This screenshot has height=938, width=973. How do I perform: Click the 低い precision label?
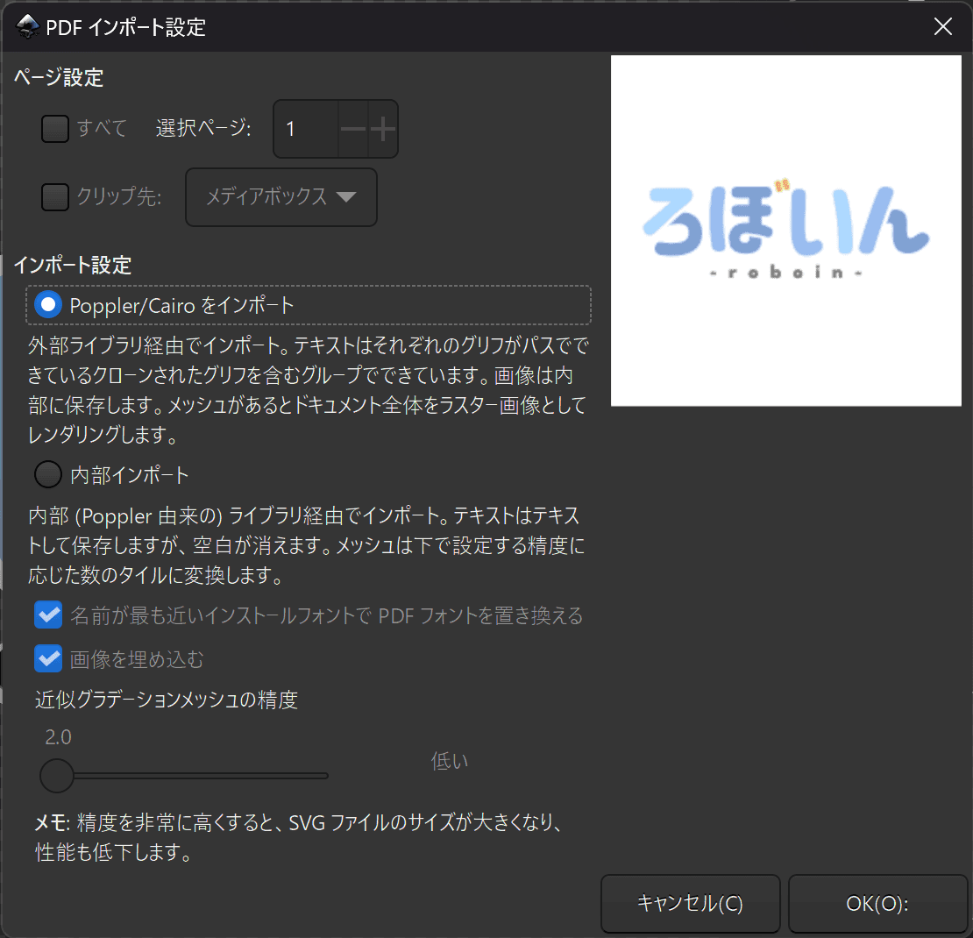click(x=450, y=761)
